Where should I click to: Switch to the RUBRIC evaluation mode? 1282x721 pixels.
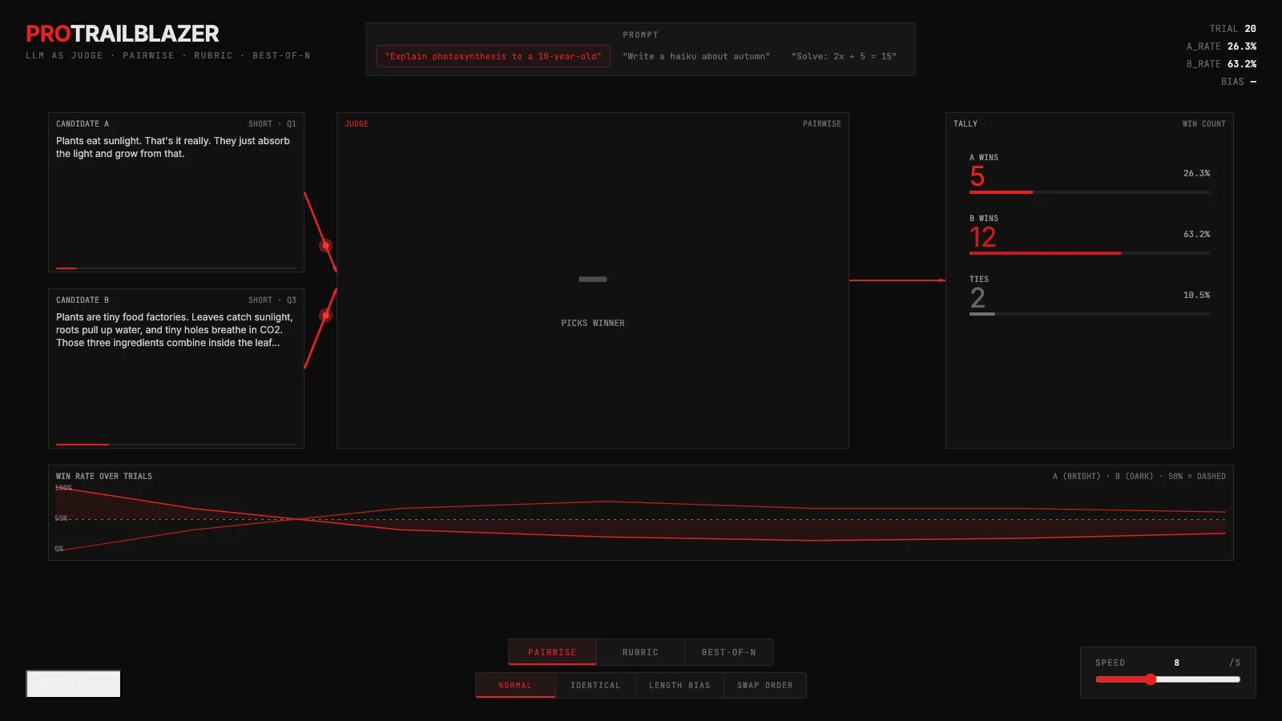(x=640, y=651)
